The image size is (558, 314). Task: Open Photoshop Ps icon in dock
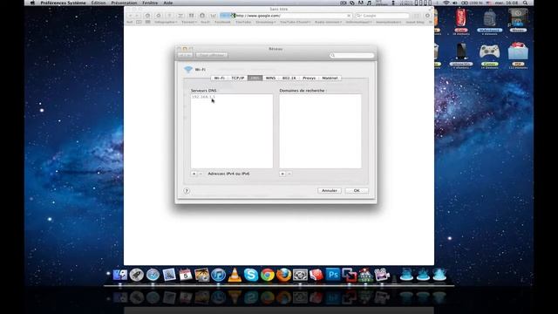click(x=333, y=275)
